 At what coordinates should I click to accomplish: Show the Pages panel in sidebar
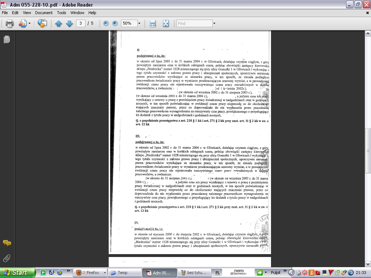(7, 40)
